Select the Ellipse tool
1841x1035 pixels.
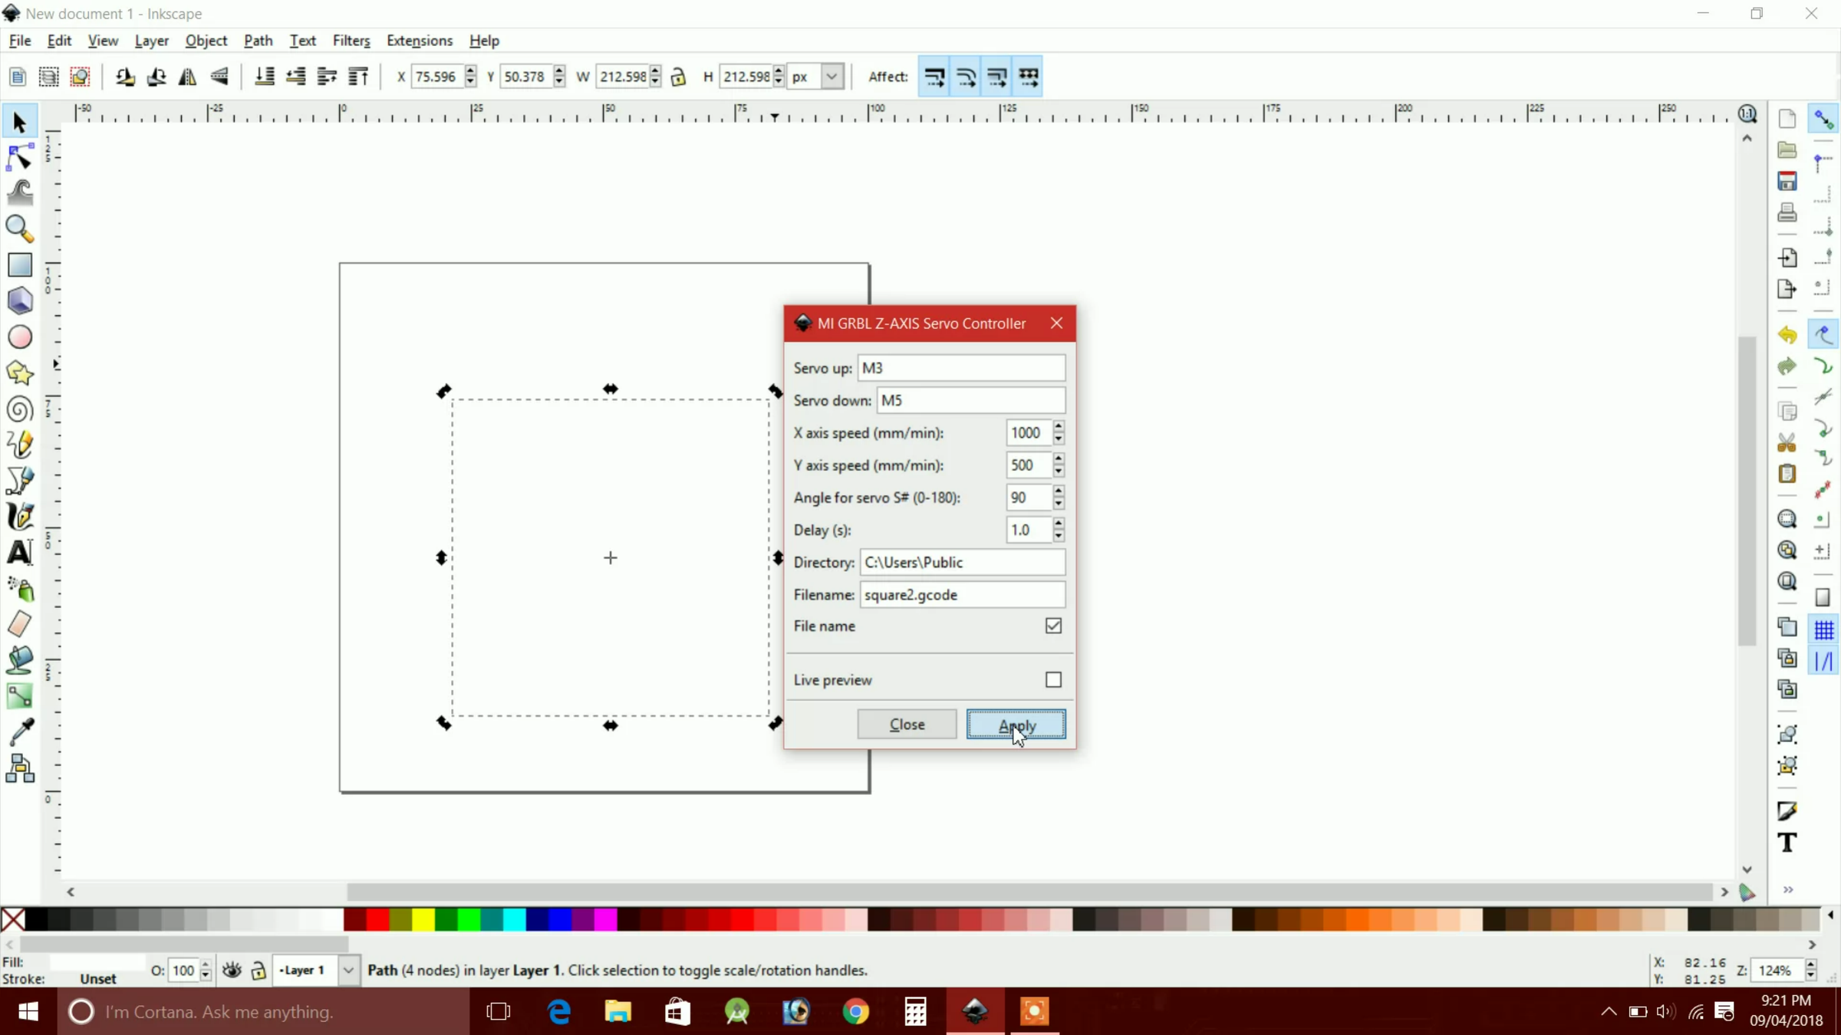(x=20, y=337)
